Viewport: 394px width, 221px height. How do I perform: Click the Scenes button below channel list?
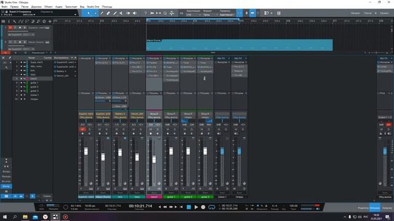tap(47, 196)
